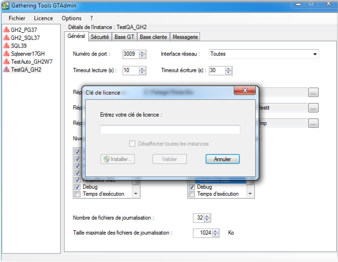The image size is (338, 262).
Task: Toggle 'Désaffecter toutes les instances' checkbox
Action: pos(132,144)
